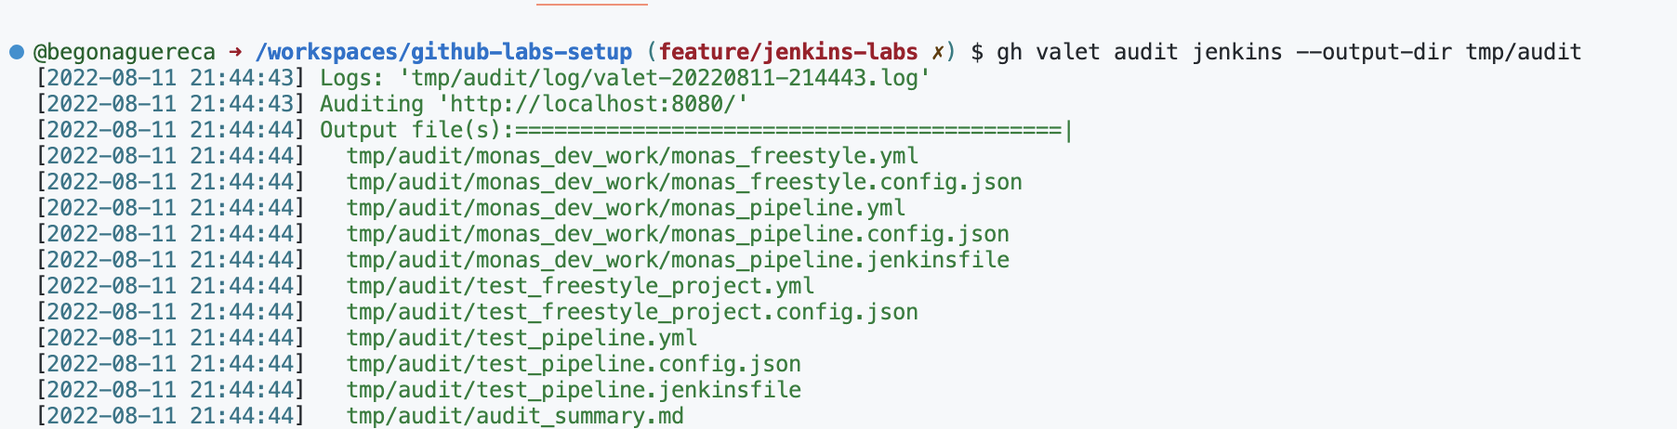Screen dimensions: 1677x429
Task: Click the dirty-branch ✗ marker in prompt
Action: [938, 52]
